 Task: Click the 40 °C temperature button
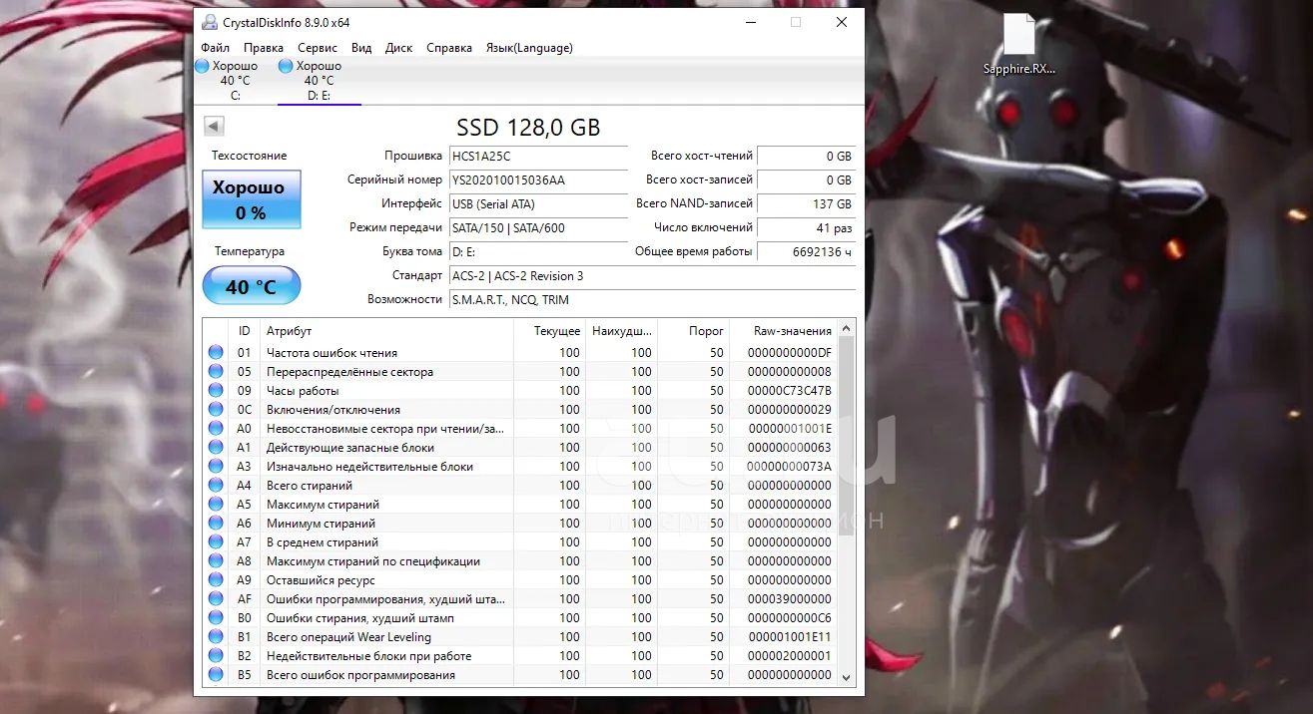point(252,286)
